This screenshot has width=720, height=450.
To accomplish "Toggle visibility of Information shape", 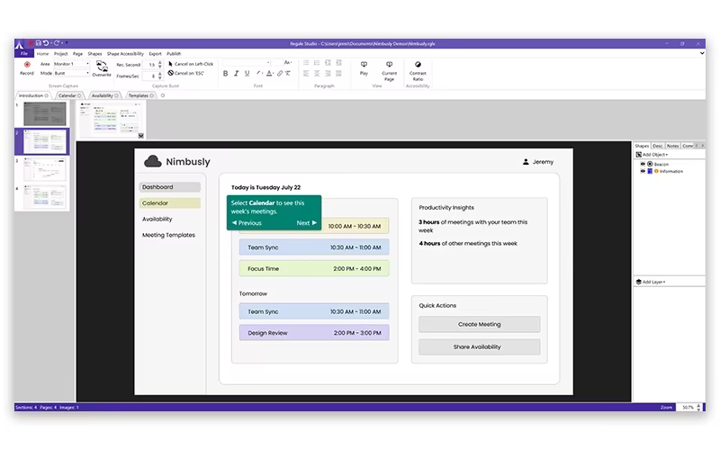I will pos(643,171).
